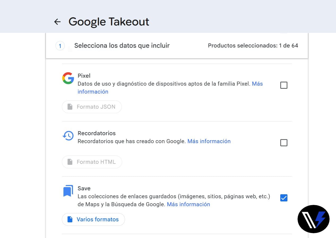The width and height of the screenshot is (336, 238).
Task: Open Más información link for Recordatorios
Action: 209,141
